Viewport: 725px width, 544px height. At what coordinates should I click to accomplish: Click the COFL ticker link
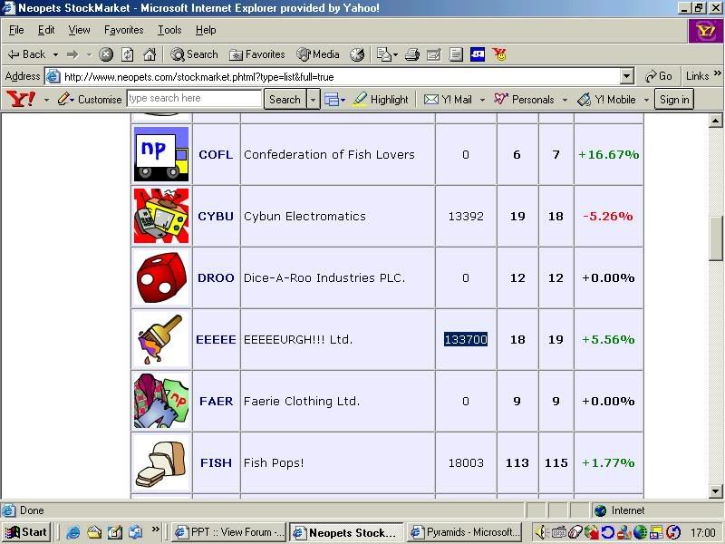coord(216,154)
